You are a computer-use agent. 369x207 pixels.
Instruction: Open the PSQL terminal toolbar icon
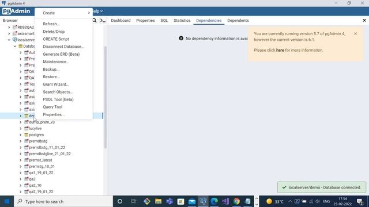click(x=103, y=21)
